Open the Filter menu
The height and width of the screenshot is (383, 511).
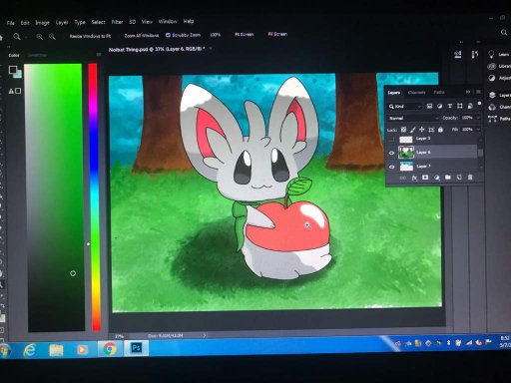[x=117, y=22]
